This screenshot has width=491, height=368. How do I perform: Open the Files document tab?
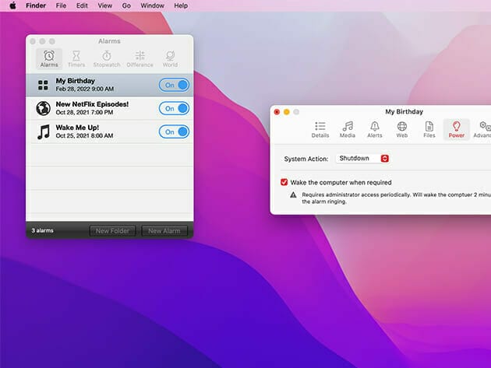pyautogui.click(x=429, y=129)
